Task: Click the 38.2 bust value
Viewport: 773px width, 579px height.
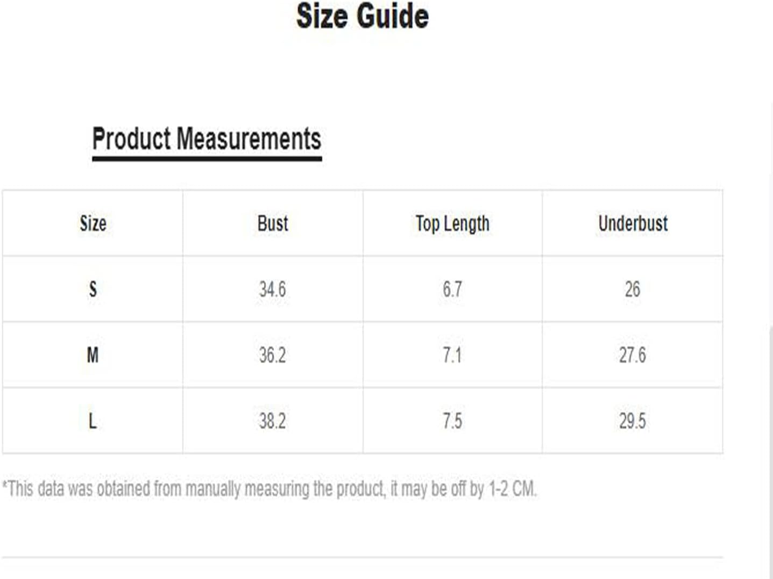Action: point(273,421)
